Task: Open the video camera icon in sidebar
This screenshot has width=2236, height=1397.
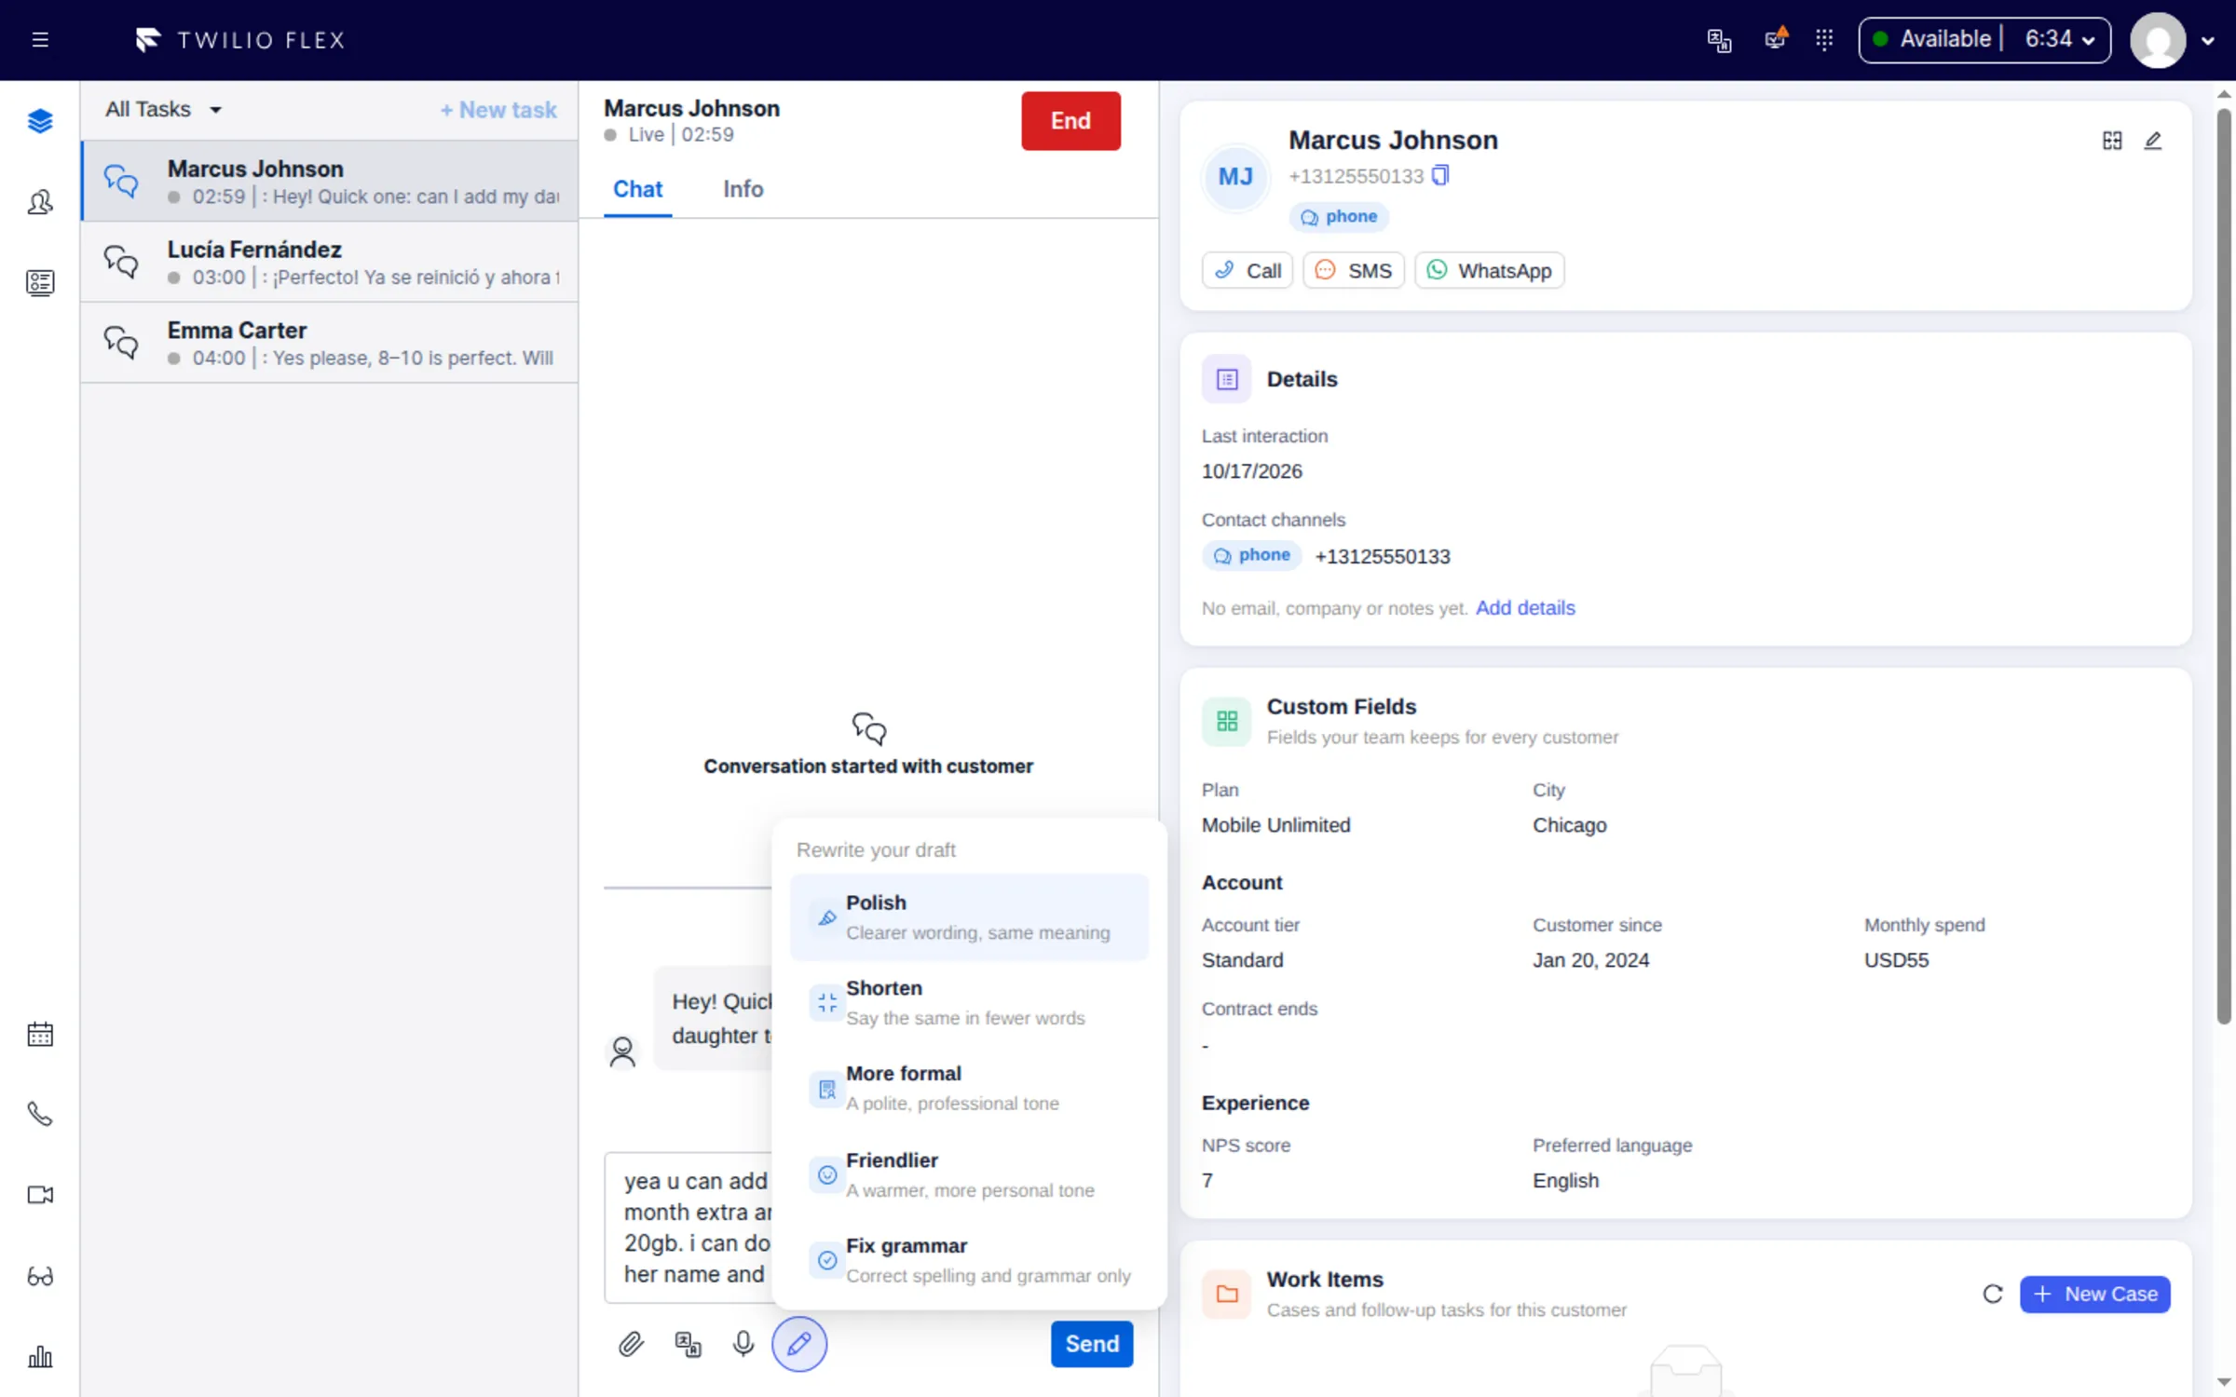Action: 40,1195
